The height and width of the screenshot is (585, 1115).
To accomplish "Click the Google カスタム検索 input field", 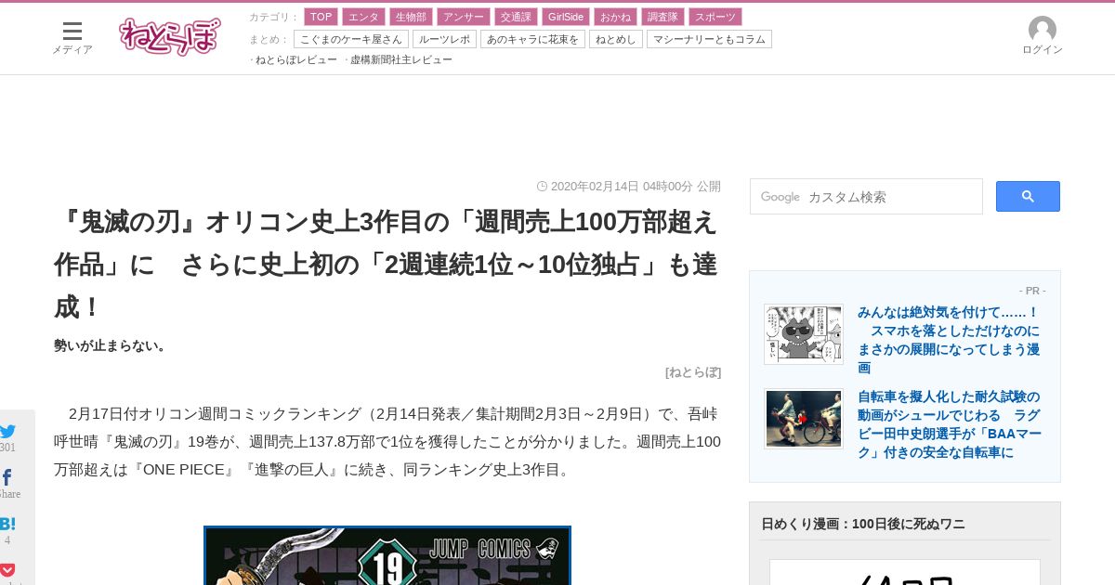I will point(866,197).
